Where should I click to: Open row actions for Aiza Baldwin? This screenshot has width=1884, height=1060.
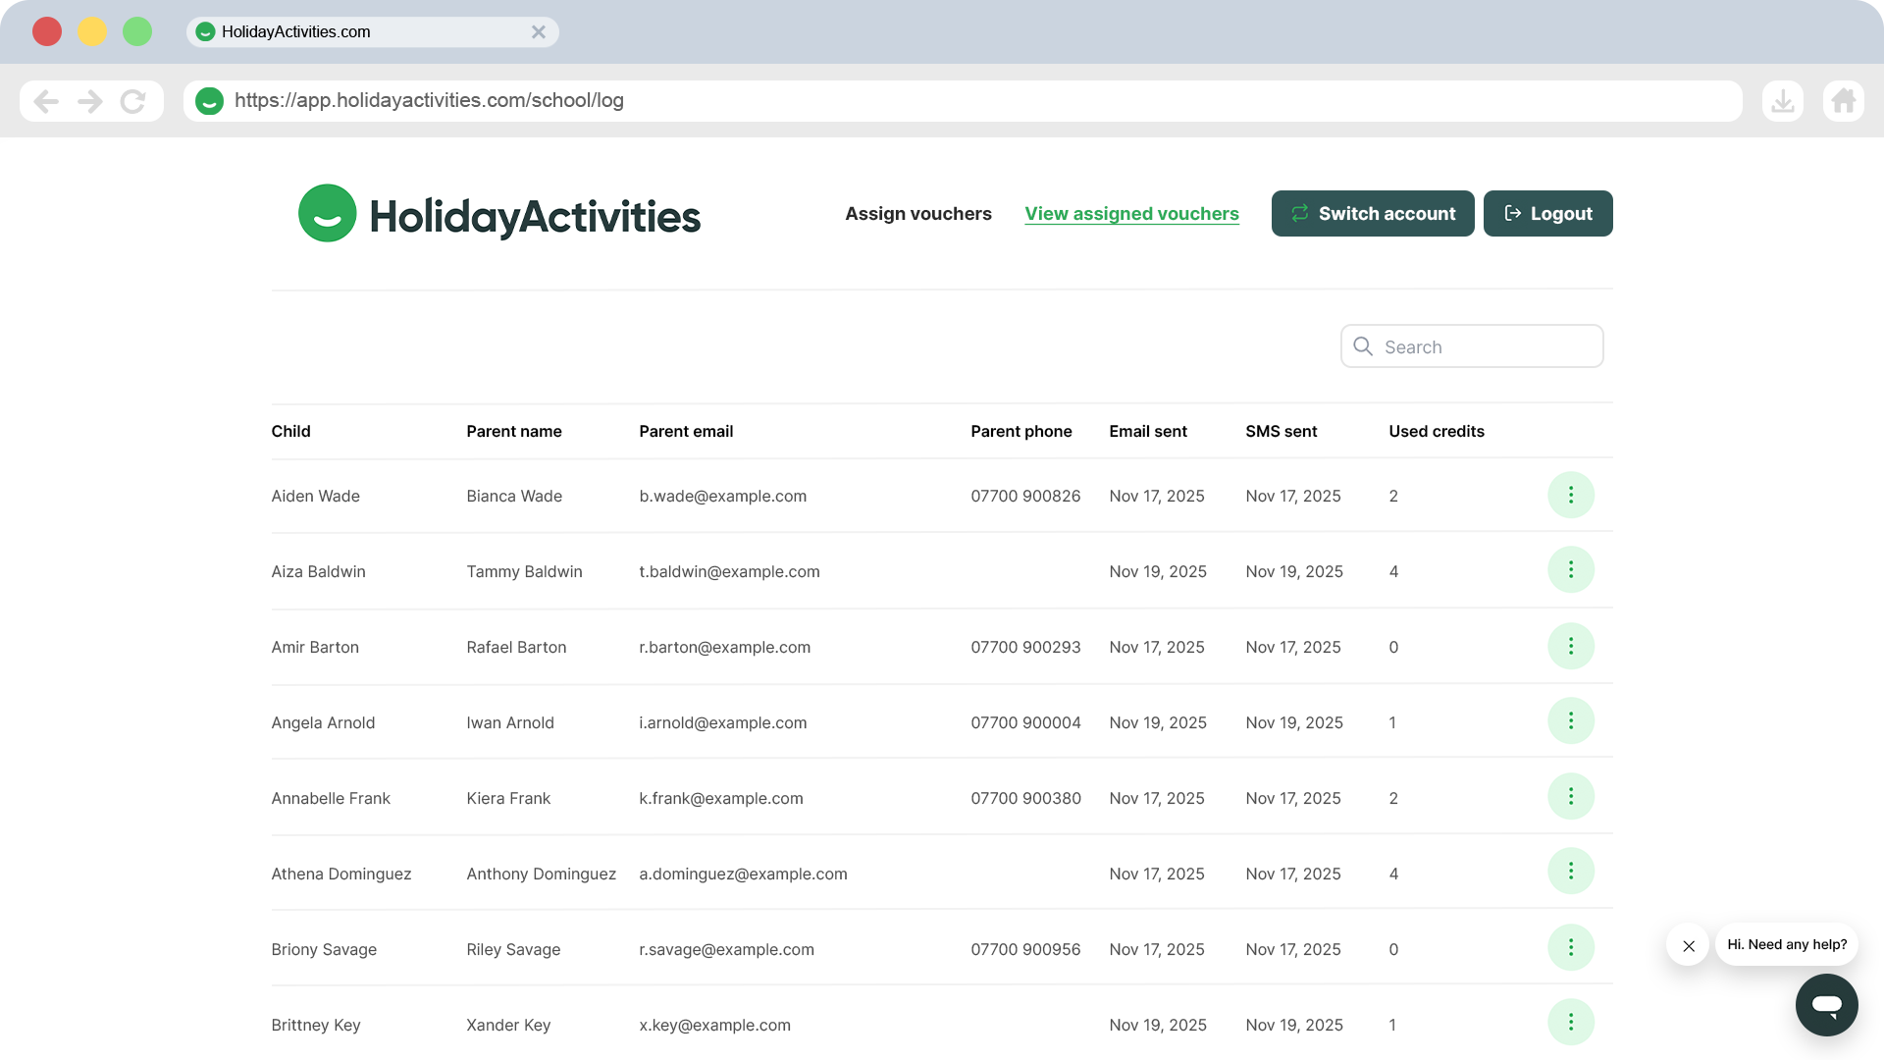click(x=1570, y=570)
